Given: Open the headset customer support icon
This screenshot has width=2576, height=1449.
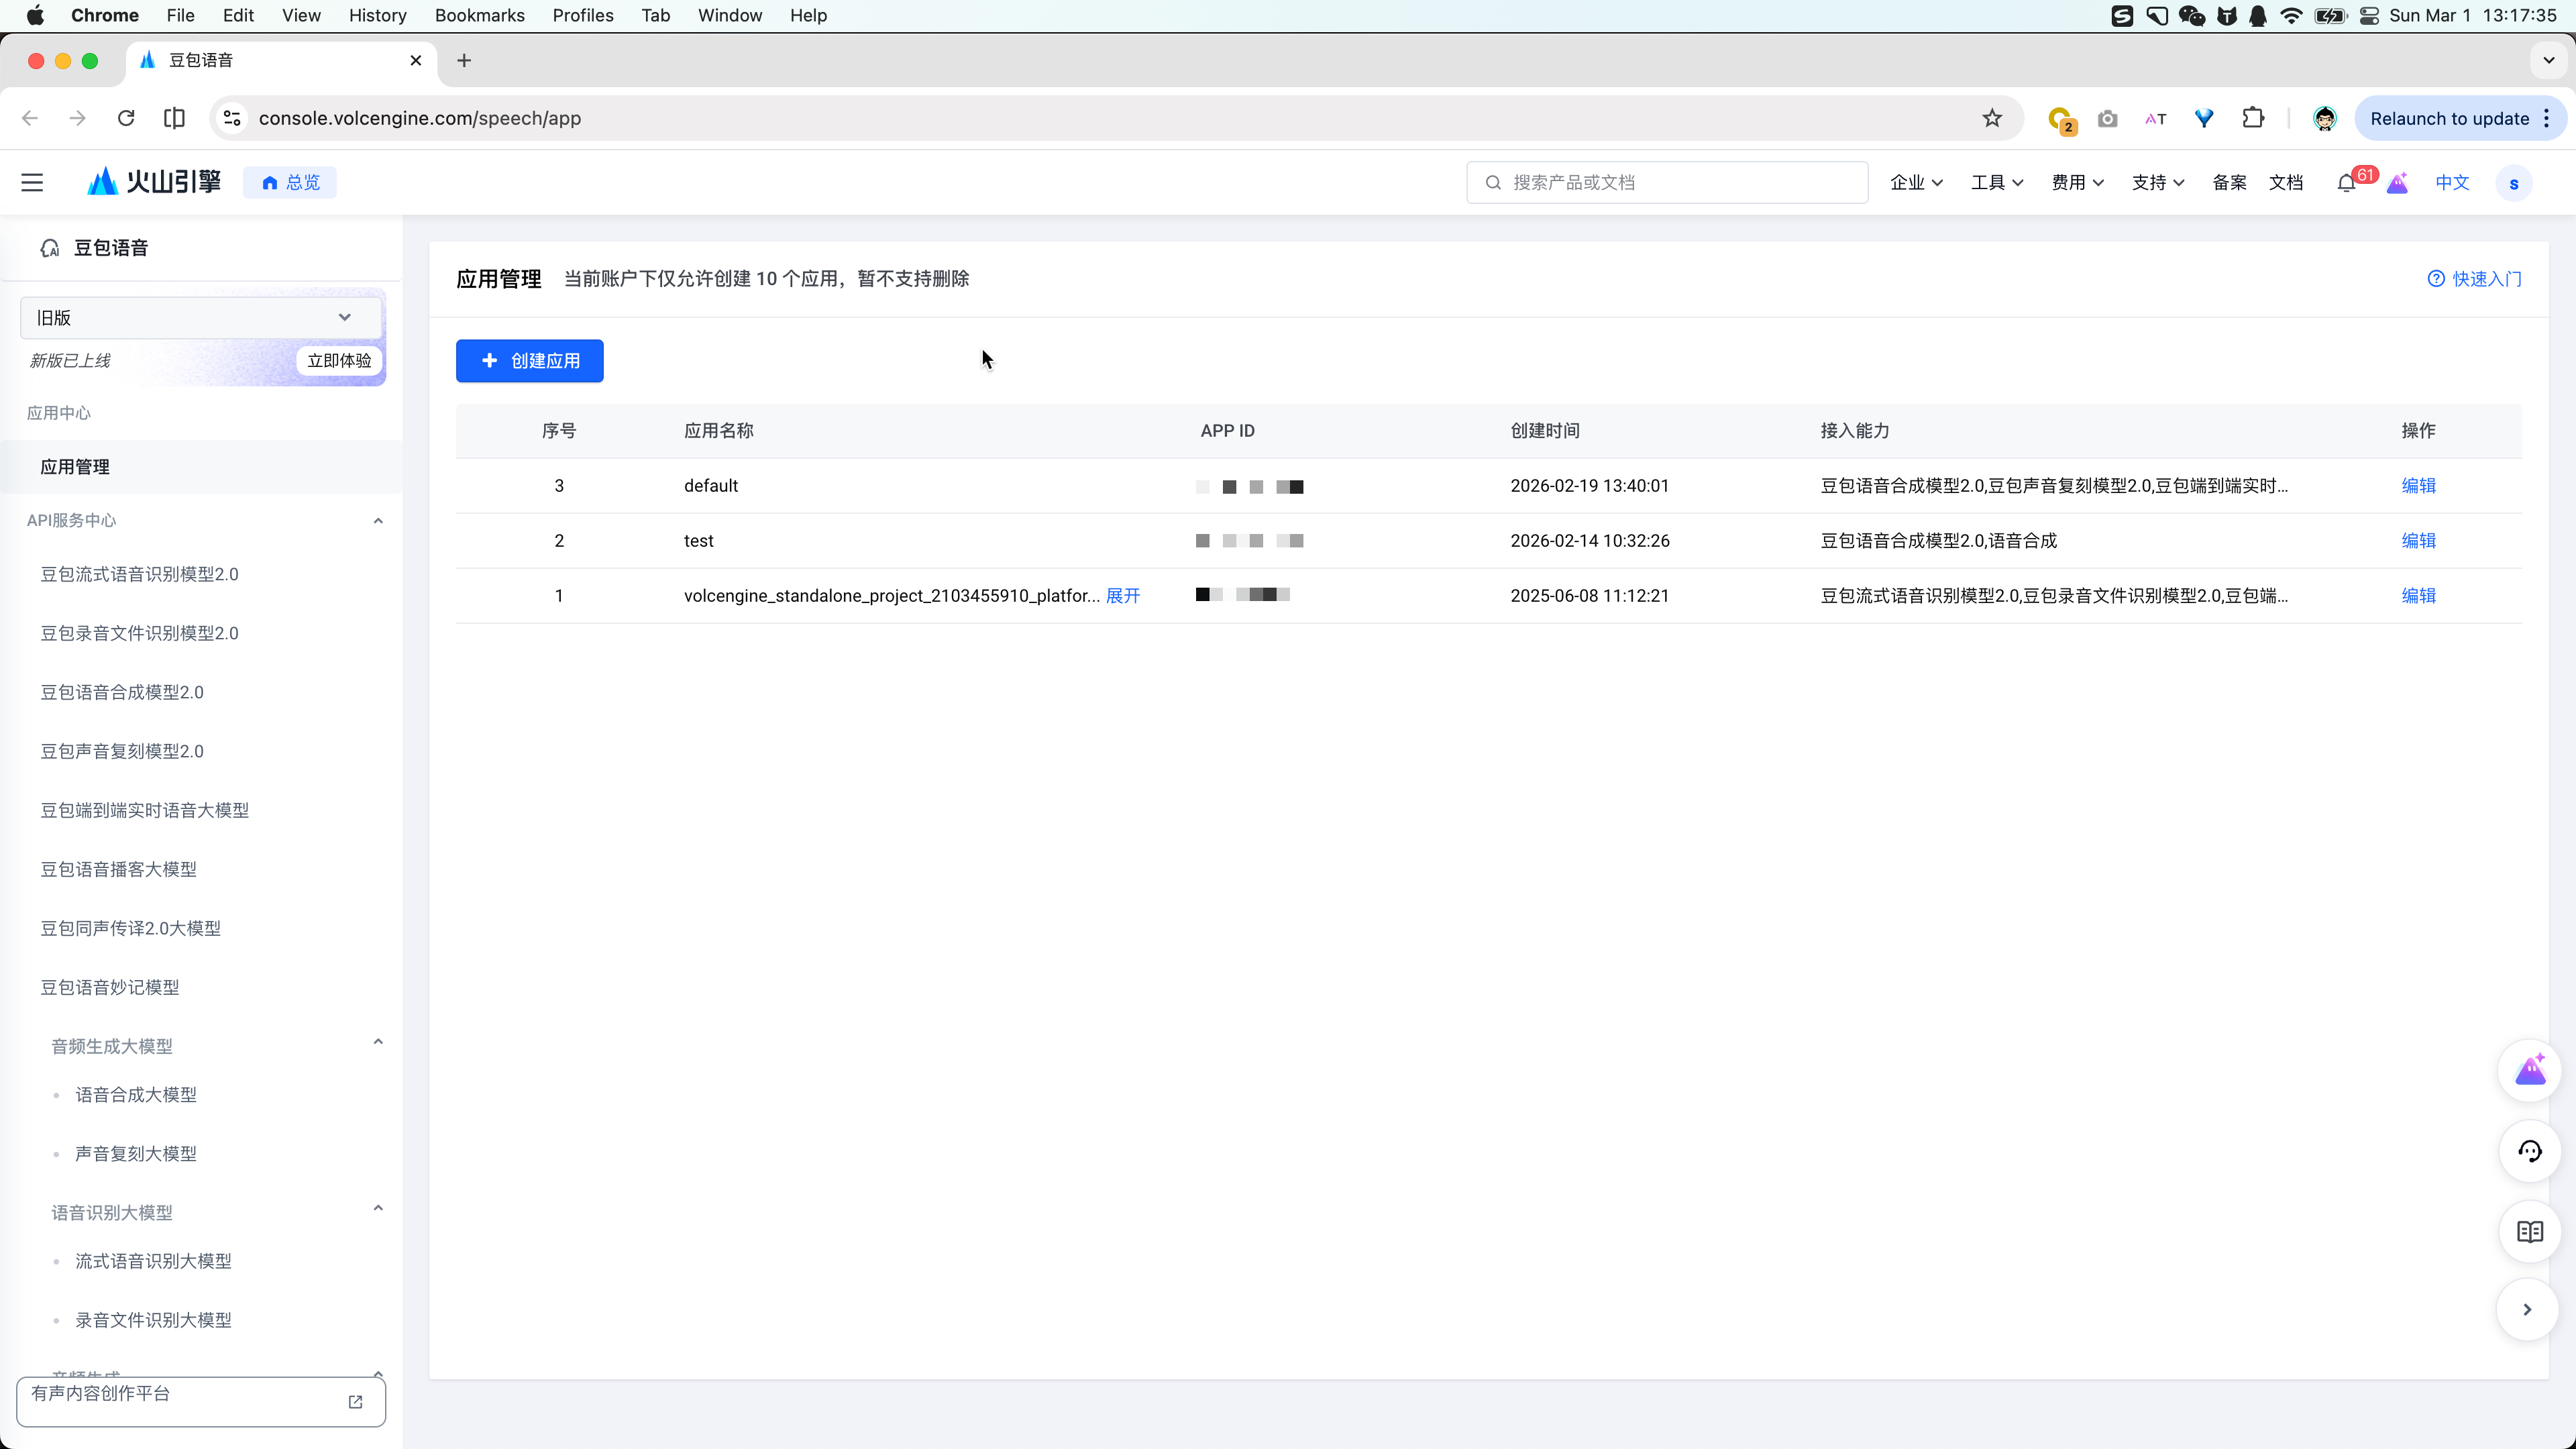Looking at the screenshot, I should 2529,1151.
